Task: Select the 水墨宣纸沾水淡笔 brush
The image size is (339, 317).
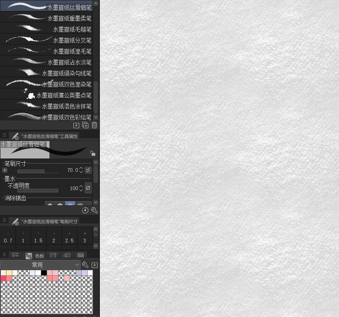Action: (46, 61)
